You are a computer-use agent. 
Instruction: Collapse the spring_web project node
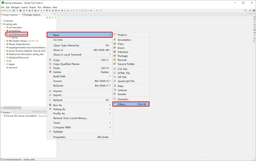click(x=2, y=24)
